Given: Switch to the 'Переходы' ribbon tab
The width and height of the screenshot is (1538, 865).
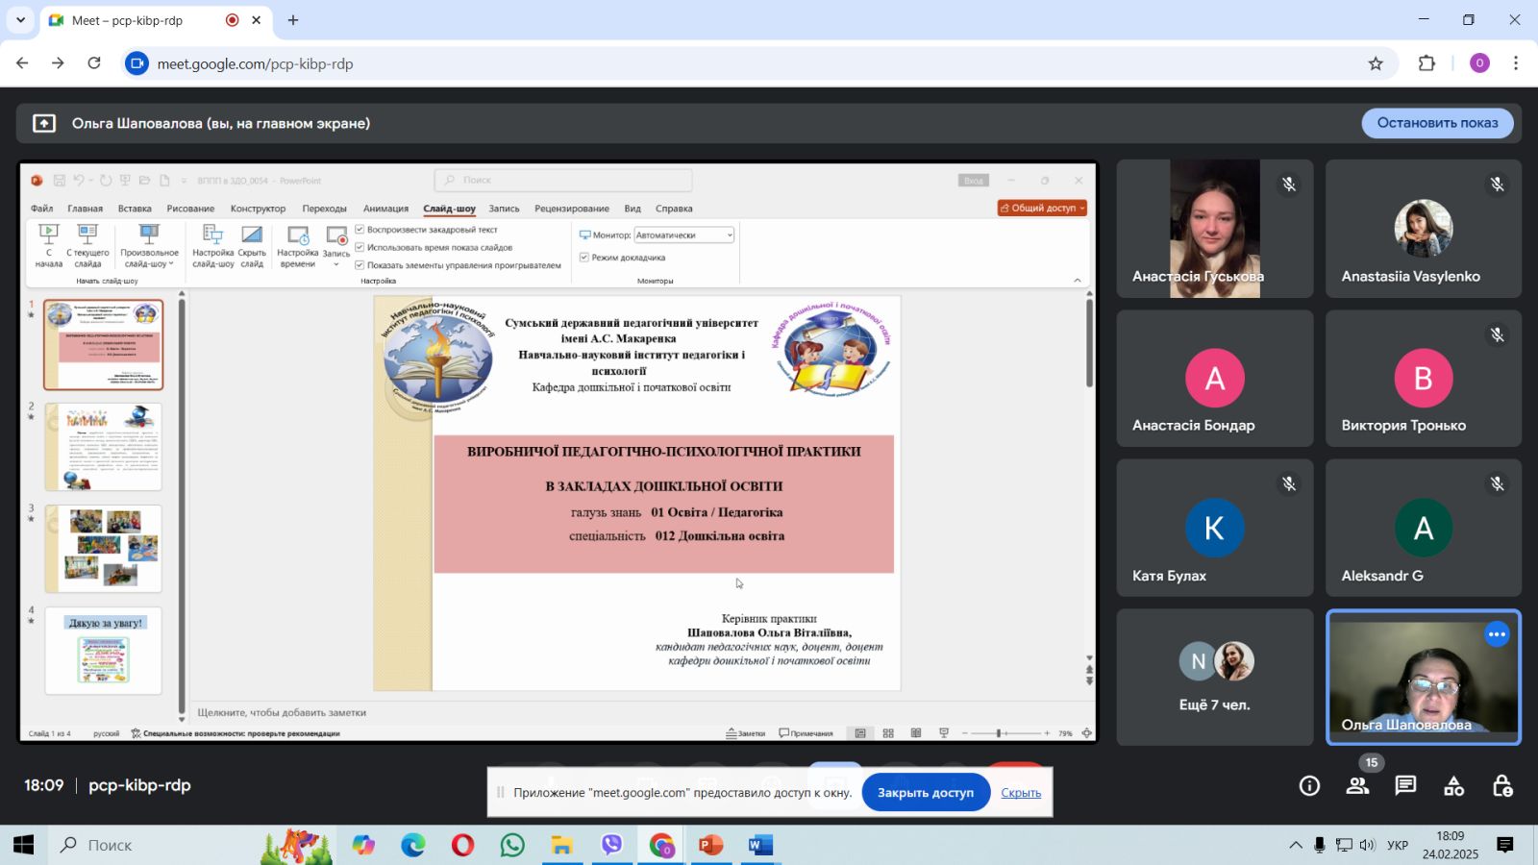Looking at the screenshot, I should pyautogui.click(x=324, y=209).
